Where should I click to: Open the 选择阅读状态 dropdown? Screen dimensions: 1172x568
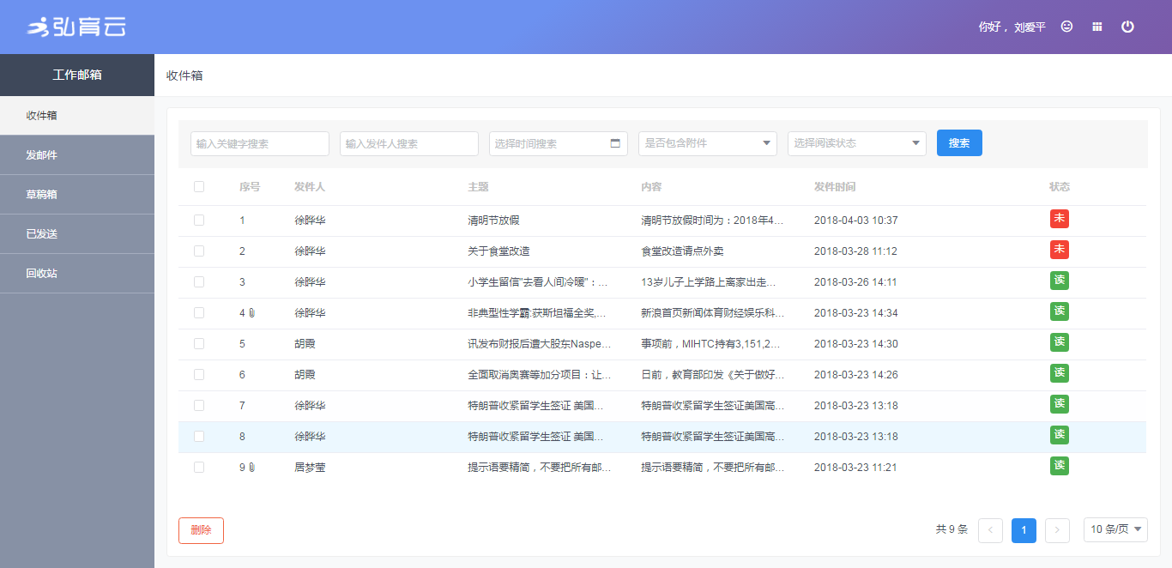pyautogui.click(x=856, y=143)
